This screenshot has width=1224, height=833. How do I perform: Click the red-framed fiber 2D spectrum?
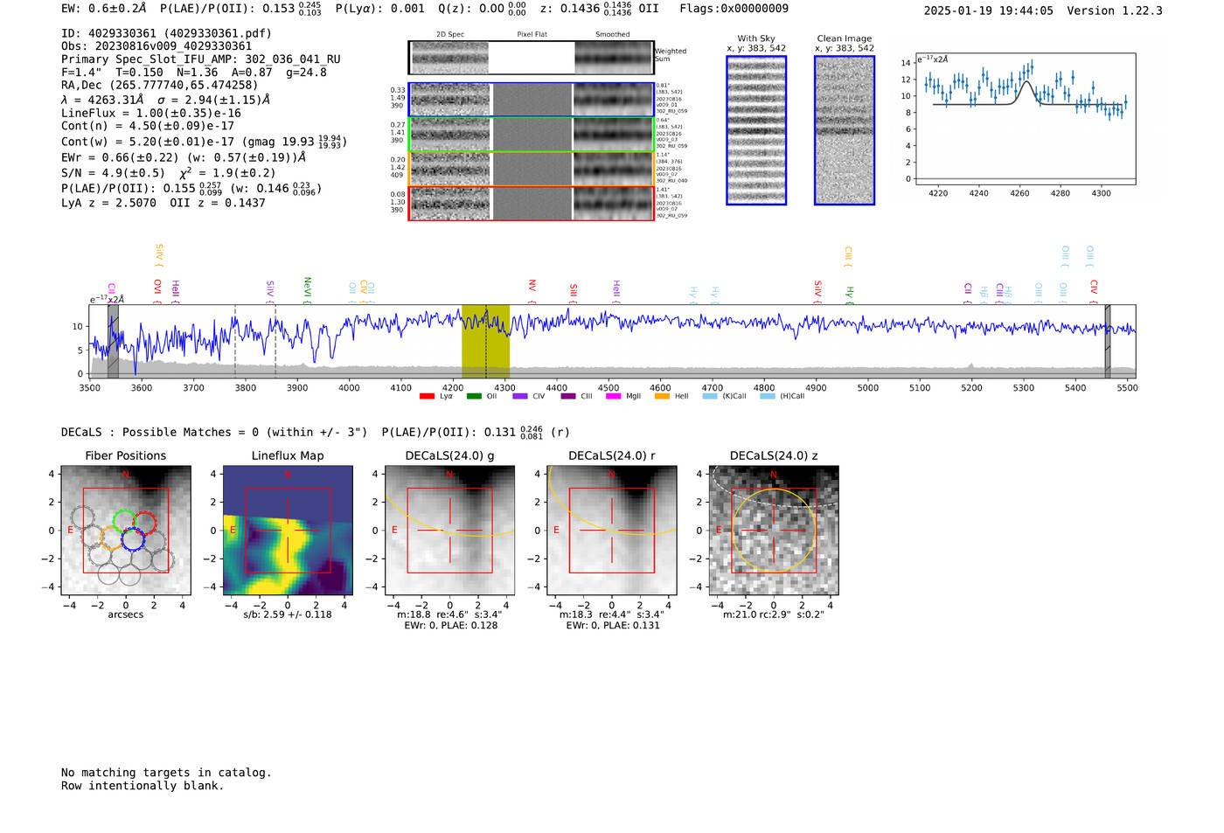[450, 203]
